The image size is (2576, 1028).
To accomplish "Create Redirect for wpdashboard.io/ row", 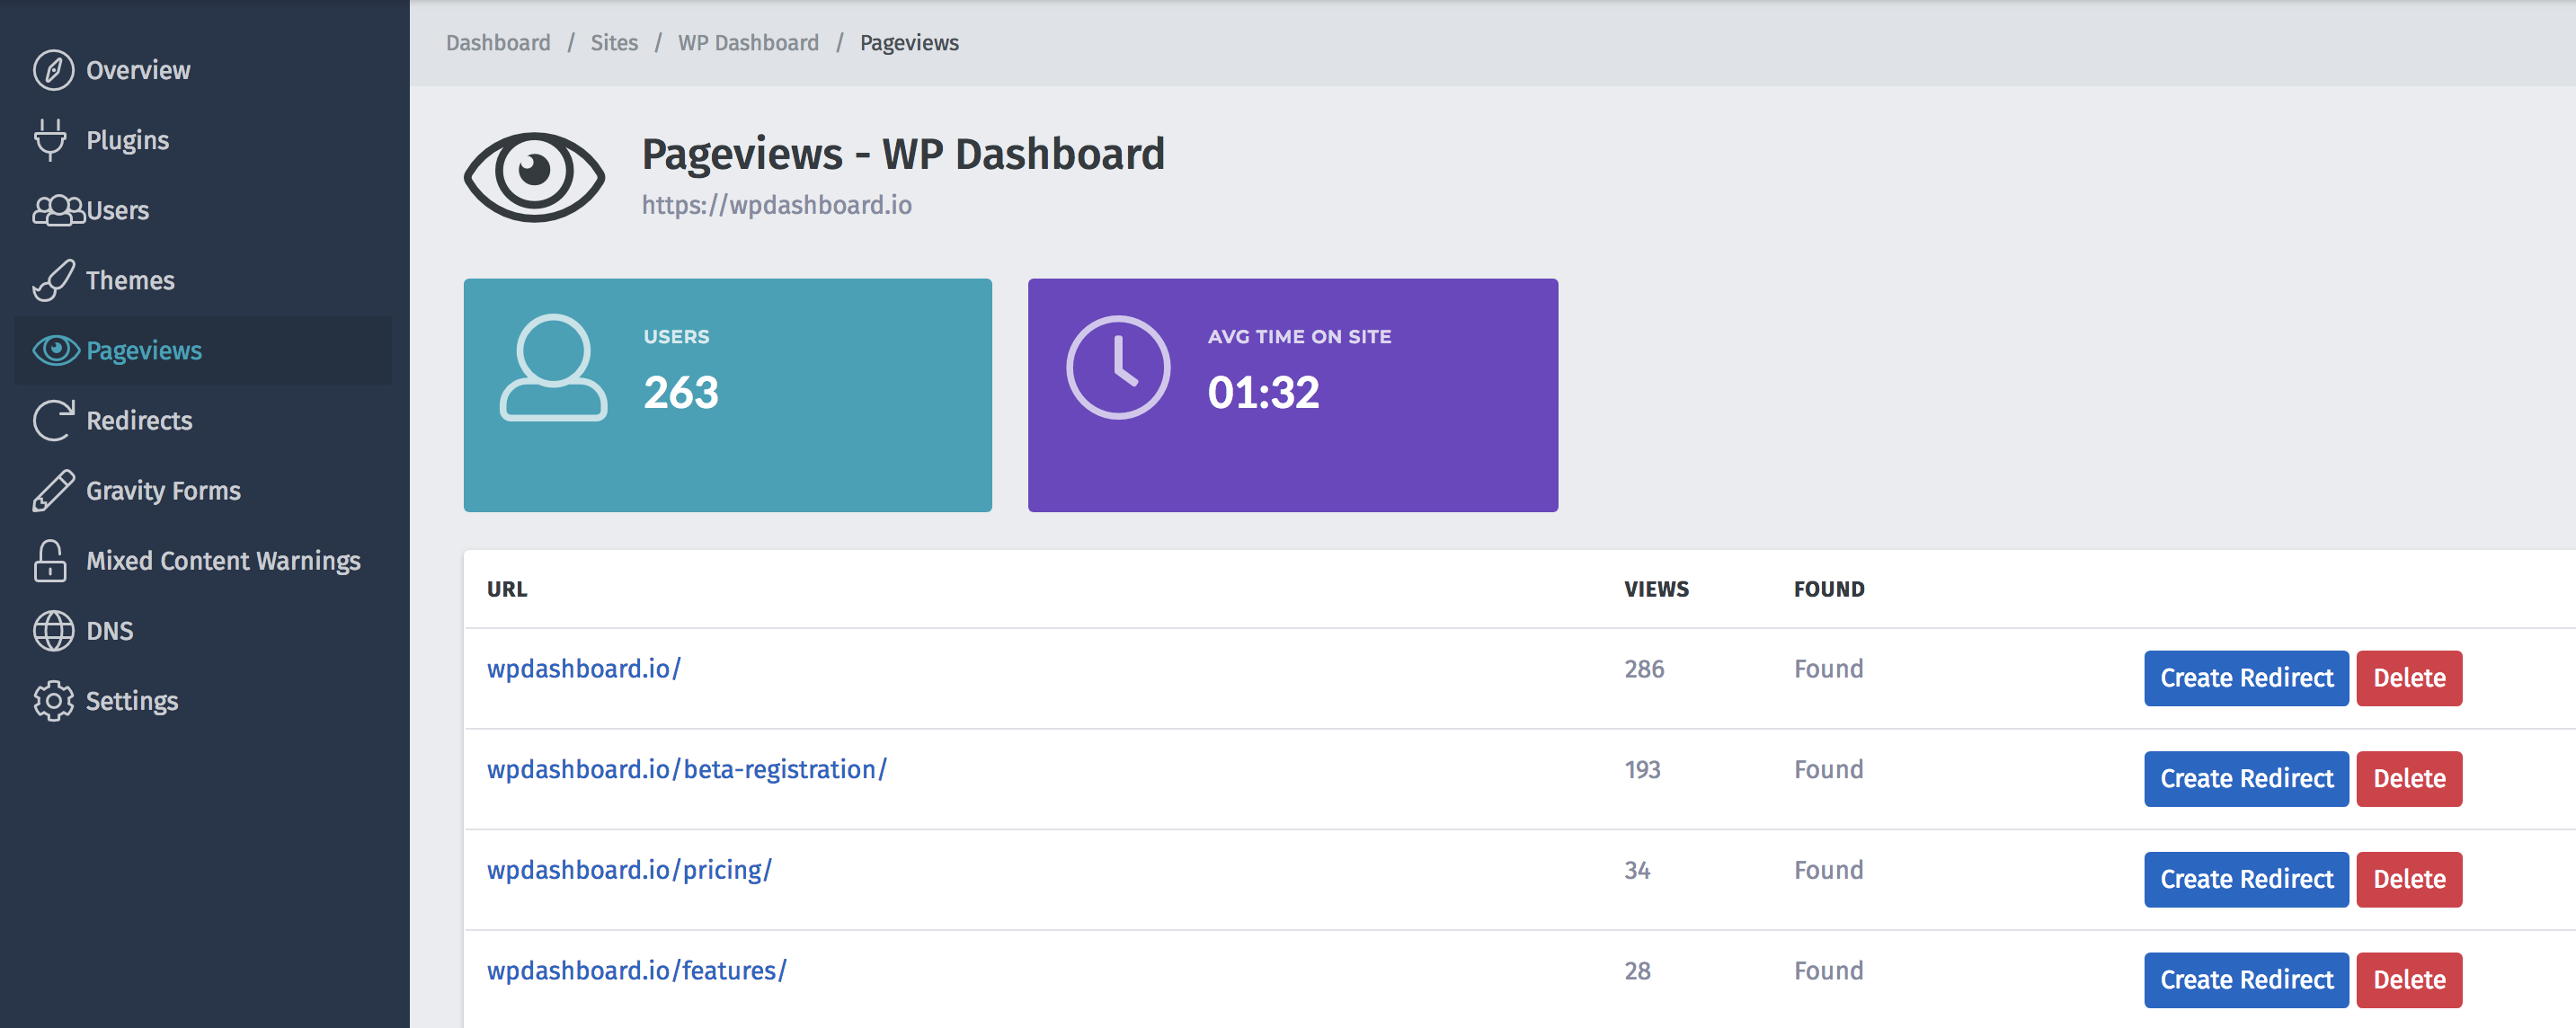I will pyautogui.click(x=2246, y=678).
